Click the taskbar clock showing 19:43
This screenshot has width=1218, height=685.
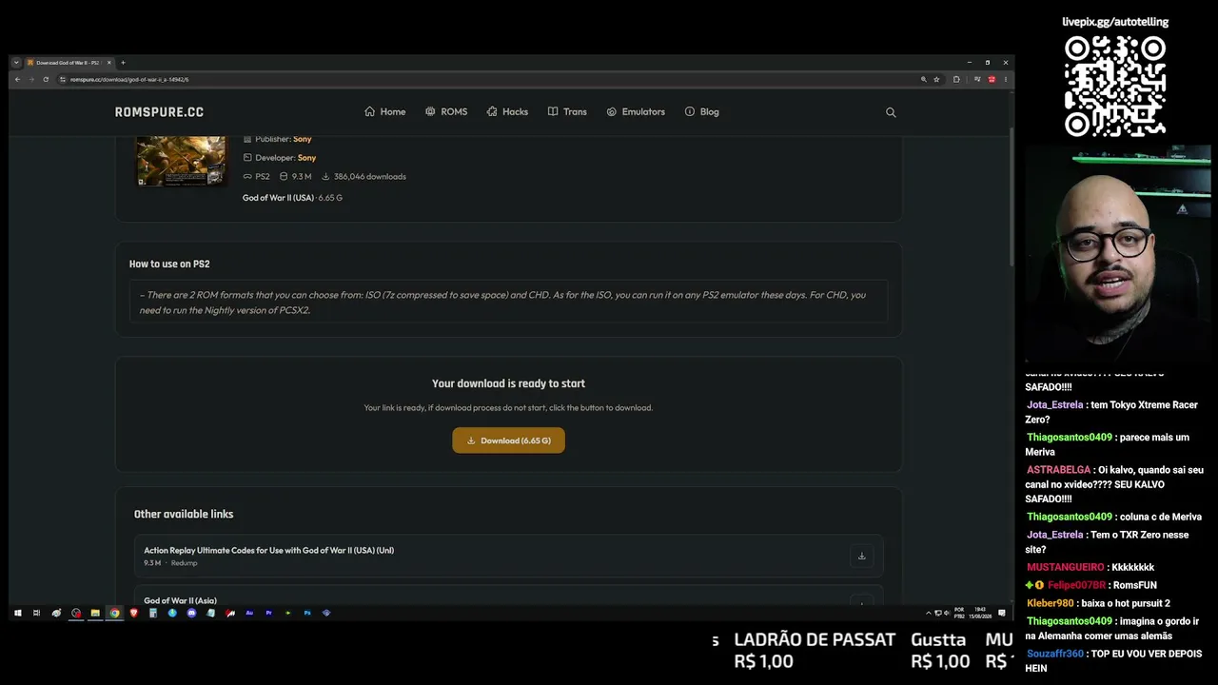(x=980, y=613)
